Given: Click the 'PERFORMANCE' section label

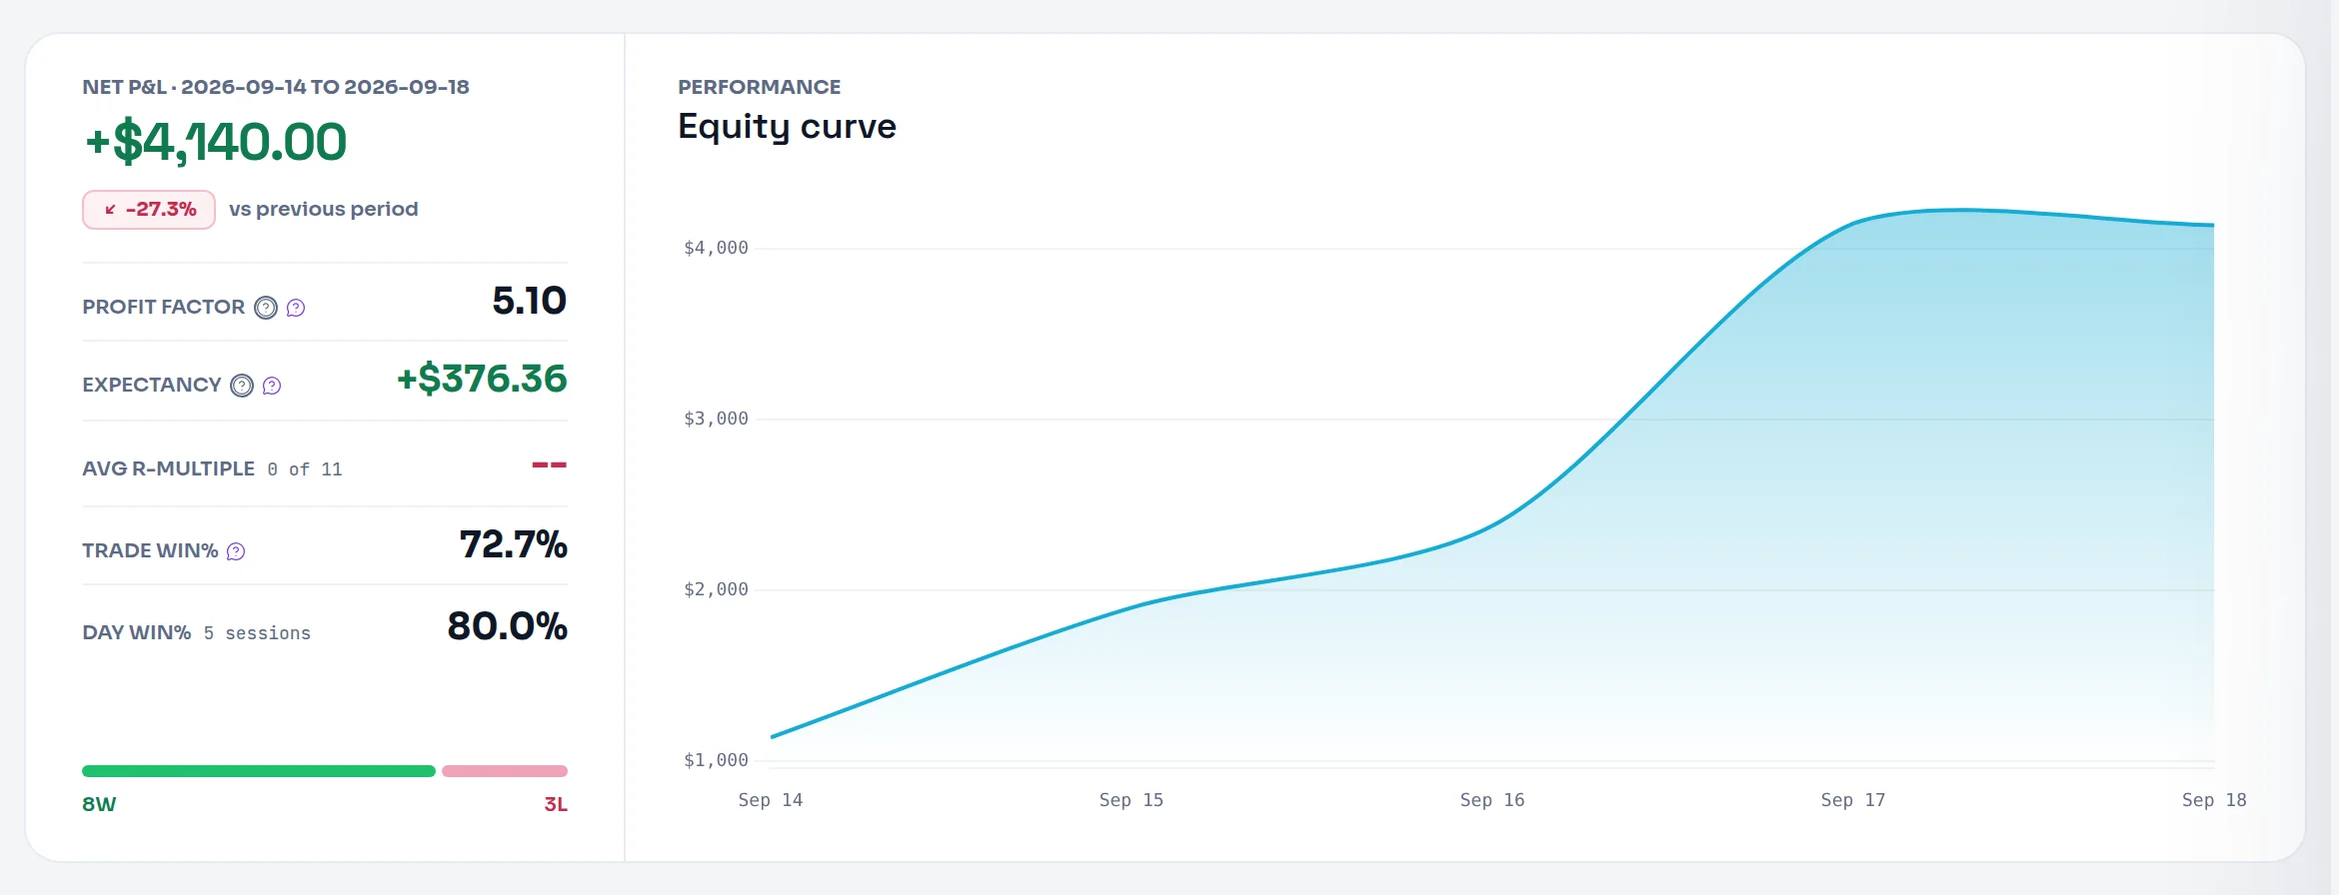Looking at the screenshot, I should (x=760, y=87).
